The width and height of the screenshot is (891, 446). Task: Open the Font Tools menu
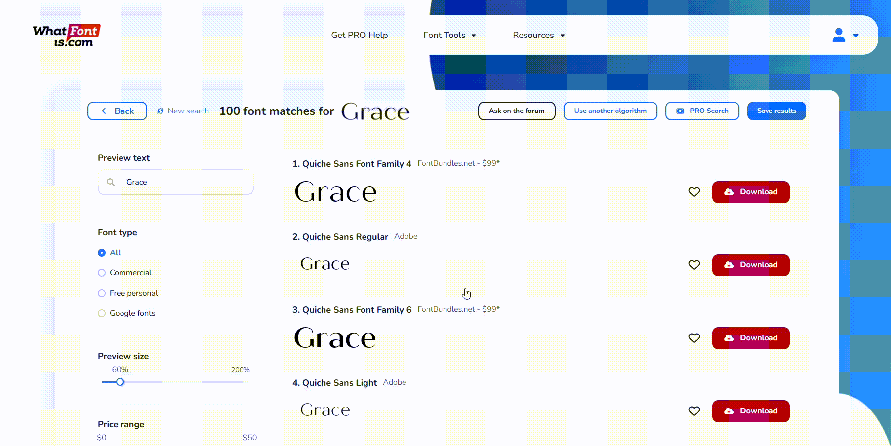tap(445, 35)
